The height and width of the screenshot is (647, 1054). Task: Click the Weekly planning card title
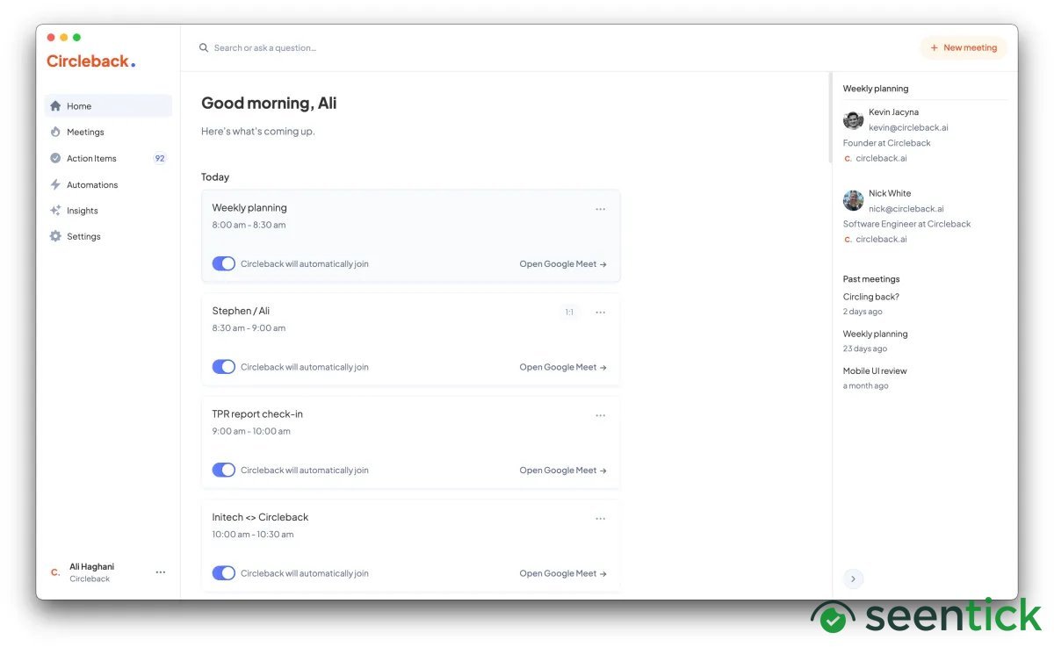[x=249, y=208]
